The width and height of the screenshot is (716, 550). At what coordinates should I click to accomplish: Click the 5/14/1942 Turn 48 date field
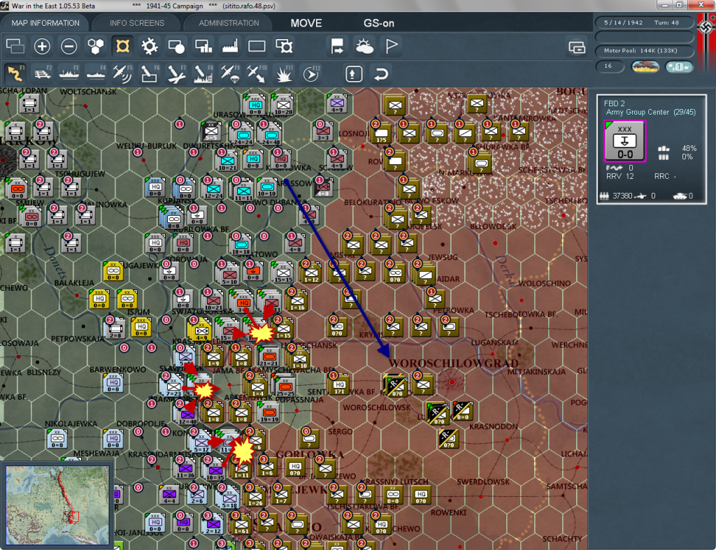[x=644, y=22]
